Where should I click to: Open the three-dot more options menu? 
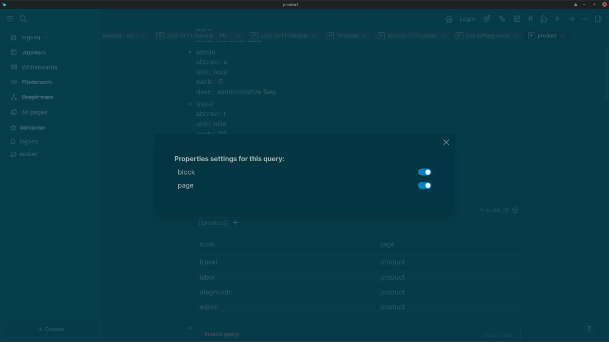(x=585, y=19)
